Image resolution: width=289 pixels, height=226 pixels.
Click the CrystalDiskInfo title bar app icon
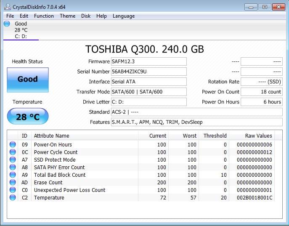pyautogui.click(x=8, y=7)
